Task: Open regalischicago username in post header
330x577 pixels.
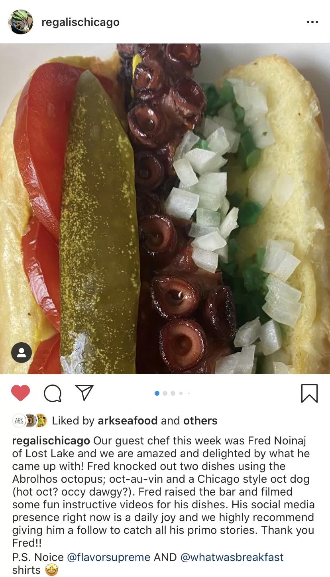Action: [81, 22]
